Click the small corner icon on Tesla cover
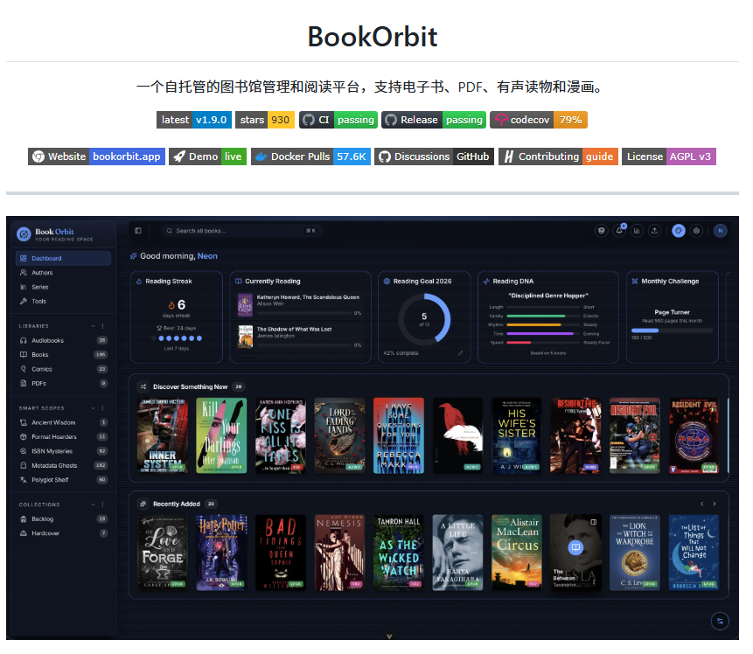 [594, 522]
